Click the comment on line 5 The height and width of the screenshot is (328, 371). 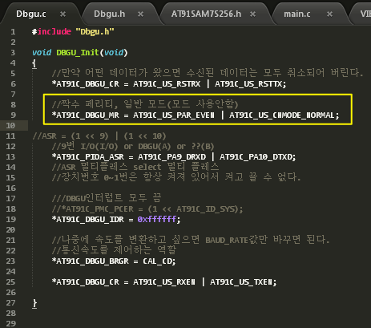(208, 73)
